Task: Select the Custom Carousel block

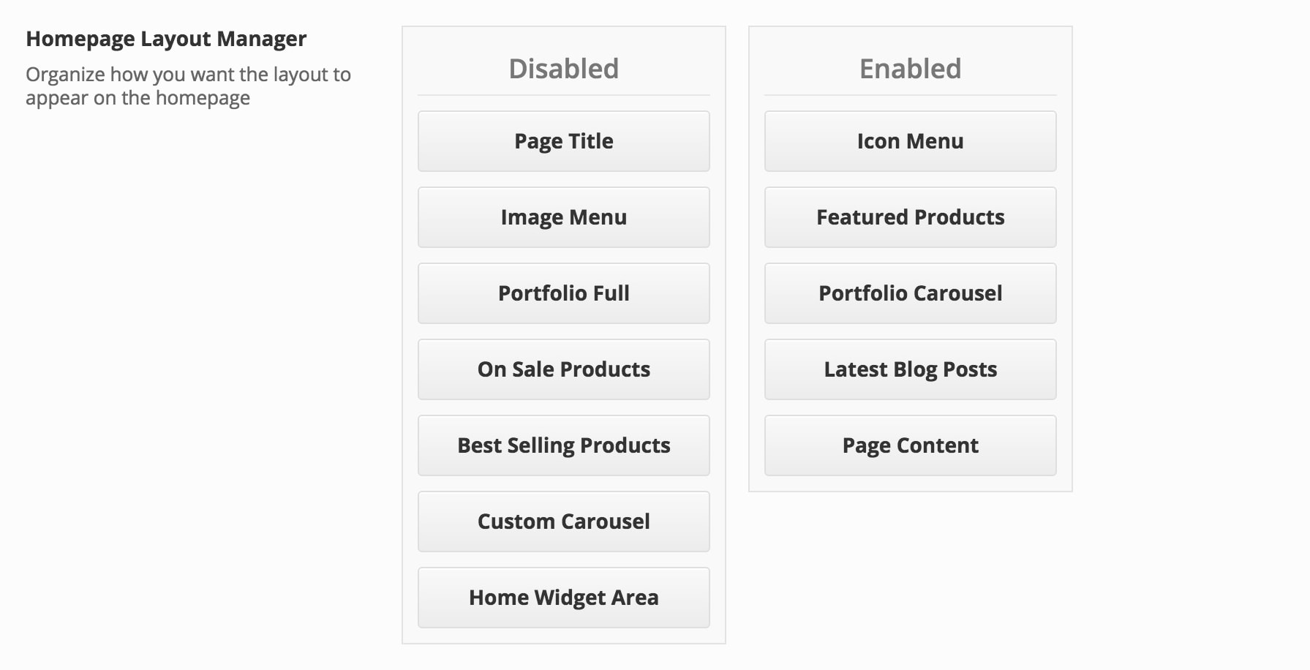Action: click(x=563, y=522)
